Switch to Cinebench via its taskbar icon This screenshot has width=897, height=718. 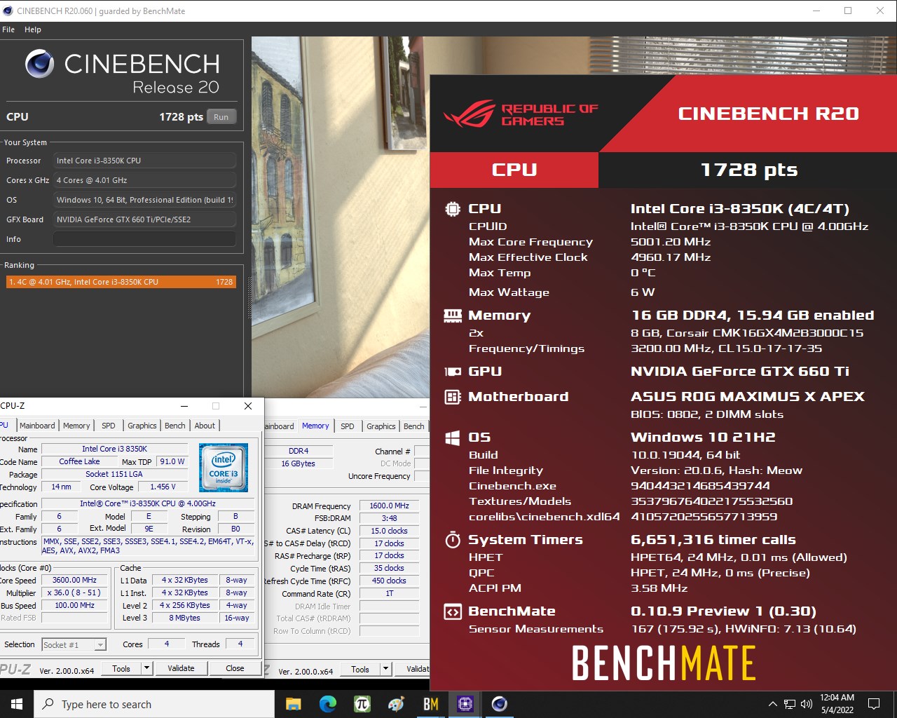[500, 704]
